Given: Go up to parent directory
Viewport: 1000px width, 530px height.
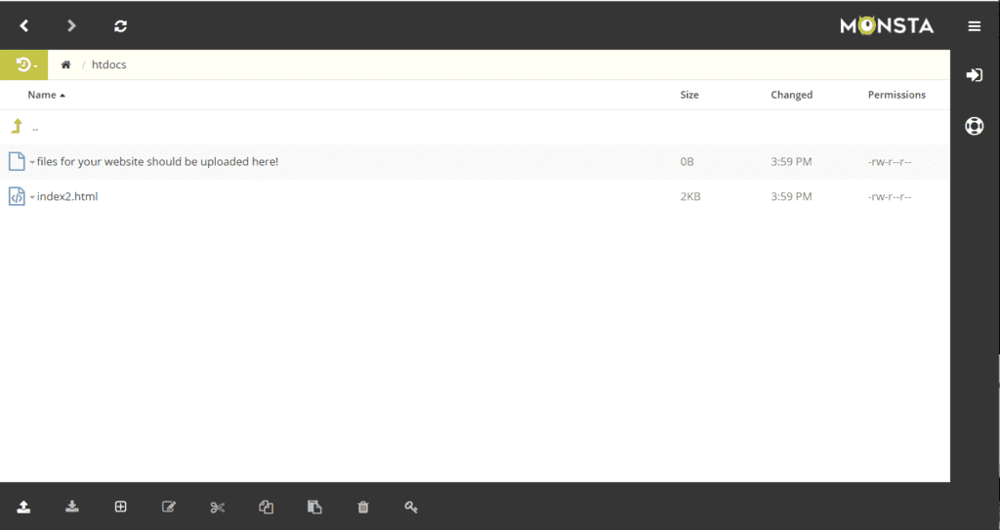Looking at the screenshot, I should (x=17, y=126).
